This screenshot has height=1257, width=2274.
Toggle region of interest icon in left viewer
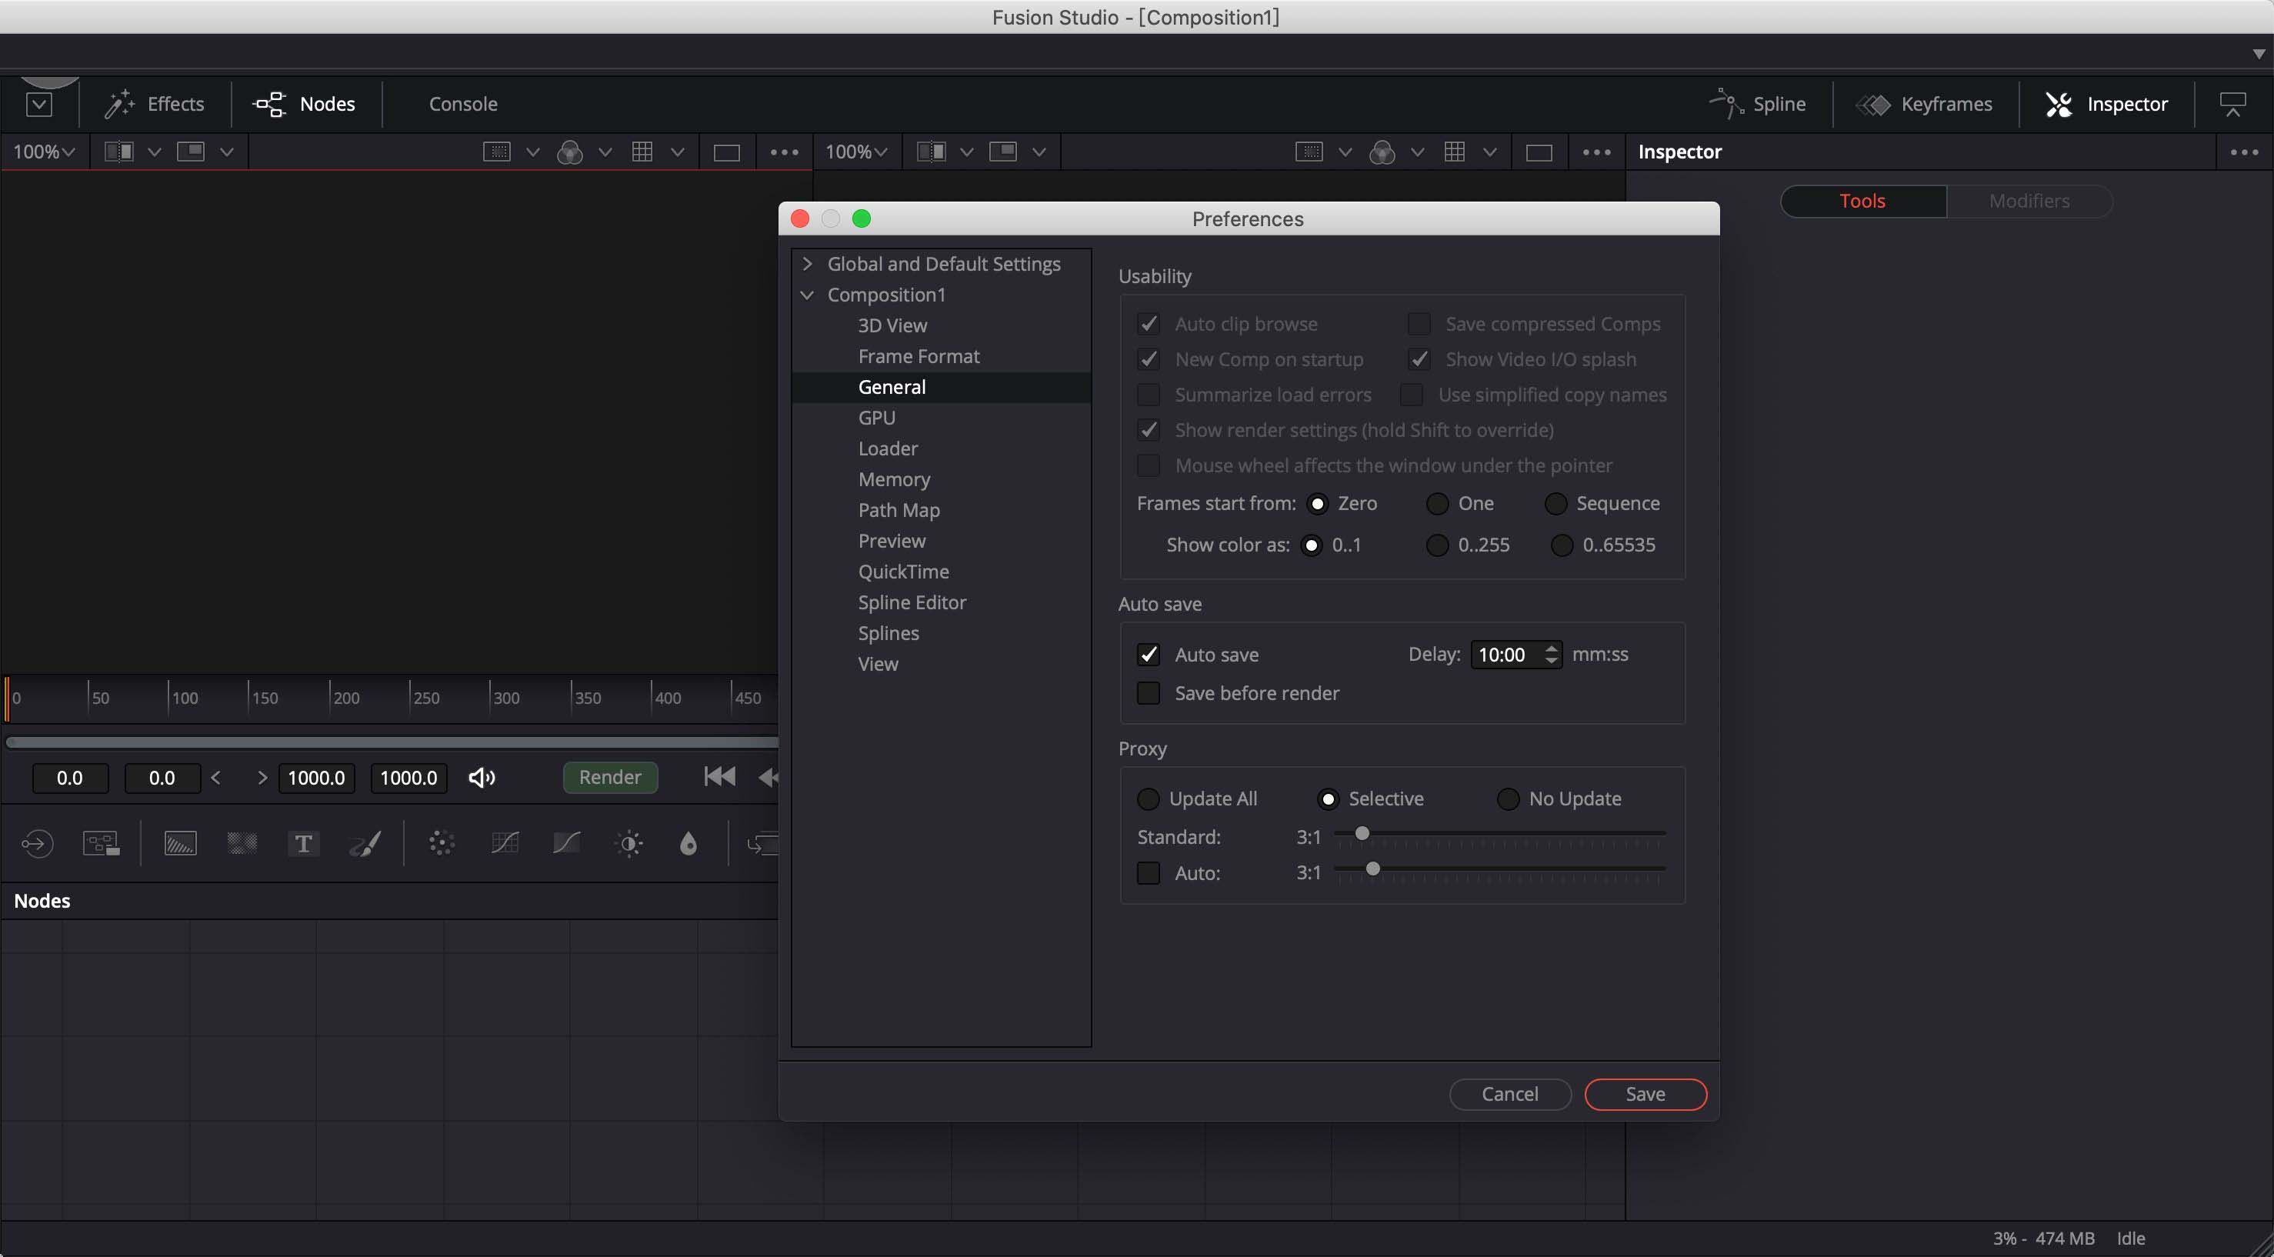(497, 152)
